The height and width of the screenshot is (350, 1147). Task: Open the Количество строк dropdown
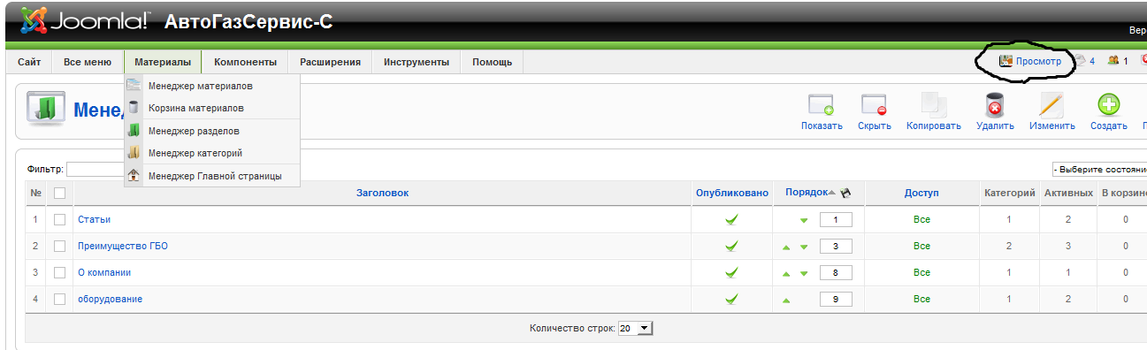(x=634, y=328)
